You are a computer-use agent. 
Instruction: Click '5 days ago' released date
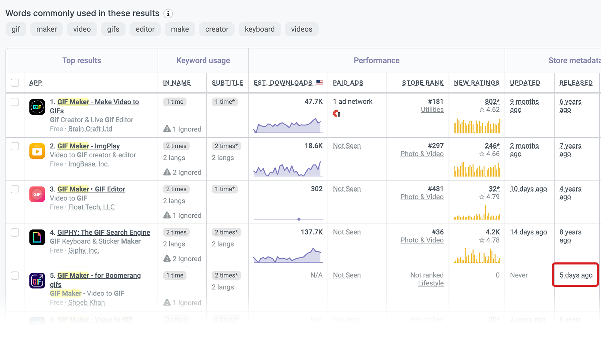[x=576, y=275]
